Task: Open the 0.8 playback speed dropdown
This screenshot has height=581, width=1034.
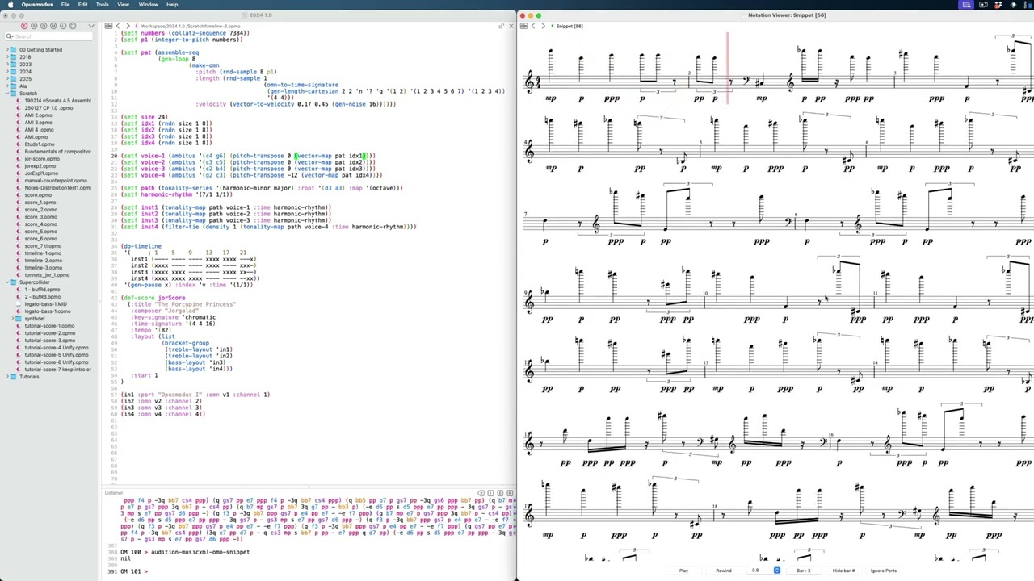Action: 764,571
